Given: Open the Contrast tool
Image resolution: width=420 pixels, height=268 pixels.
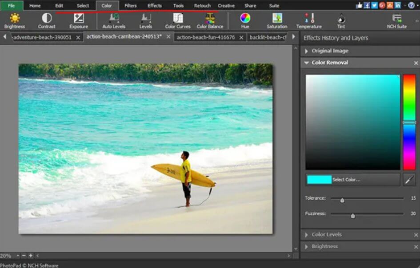Looking at the screenshot, I should [x=47, y=21].
